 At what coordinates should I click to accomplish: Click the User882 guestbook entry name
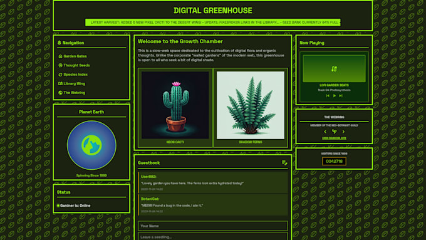[148, 177]
